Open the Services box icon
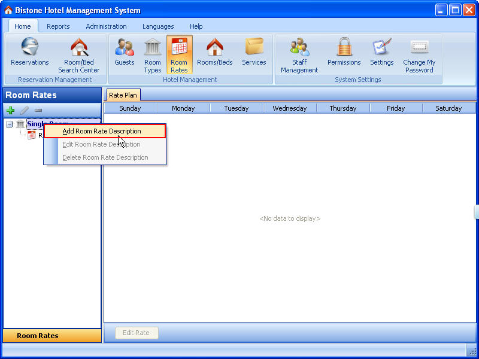Viewport: 479px width, 359px height. click(x=254, y=53)
